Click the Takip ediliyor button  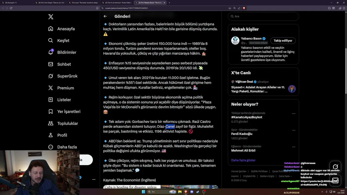(x=283, y=41)
